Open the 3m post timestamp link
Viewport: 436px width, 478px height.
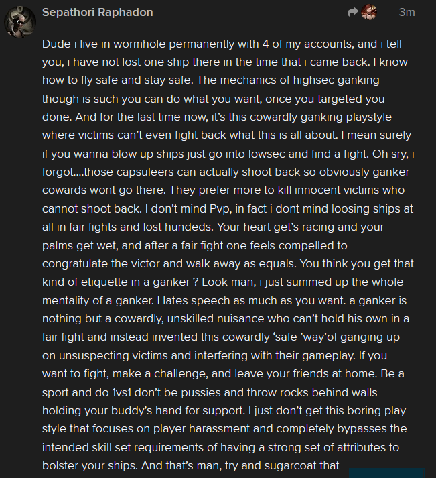(407, 12)
